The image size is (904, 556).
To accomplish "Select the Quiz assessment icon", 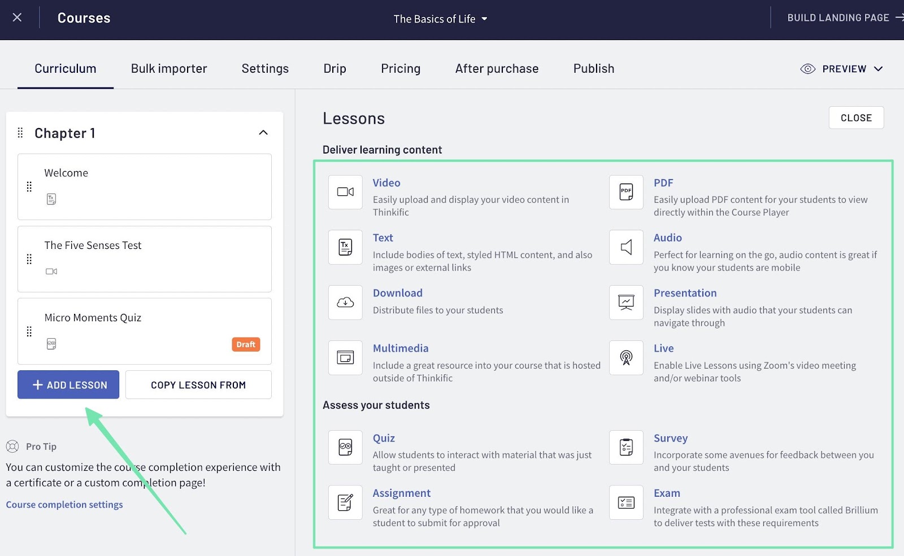I will [x=345, y=447].
